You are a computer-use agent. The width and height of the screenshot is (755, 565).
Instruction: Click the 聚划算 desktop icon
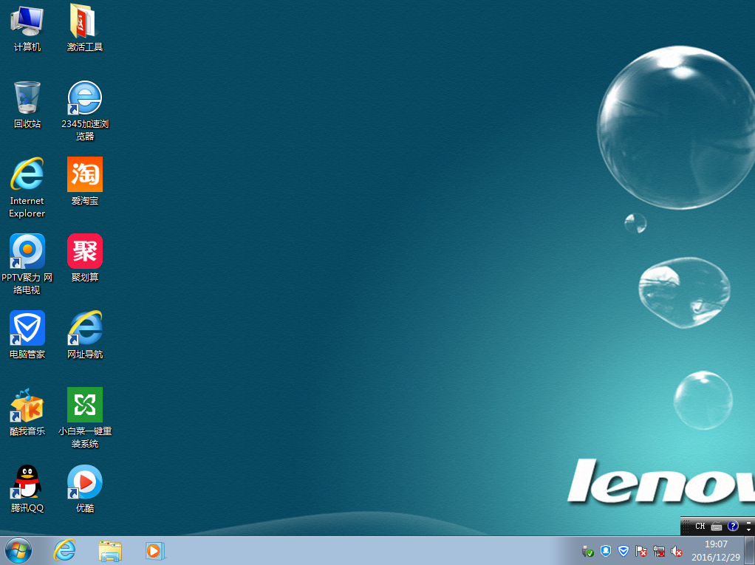pos(85,258)
